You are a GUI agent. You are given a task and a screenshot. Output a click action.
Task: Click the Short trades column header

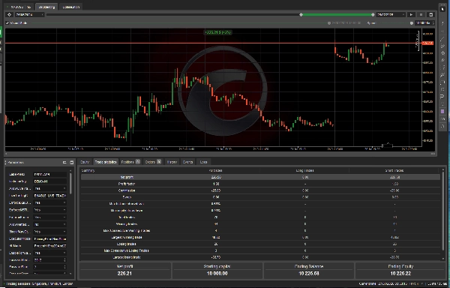click(394, 170)
